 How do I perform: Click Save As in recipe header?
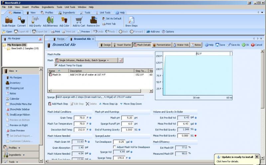click(x=233, y=45)
